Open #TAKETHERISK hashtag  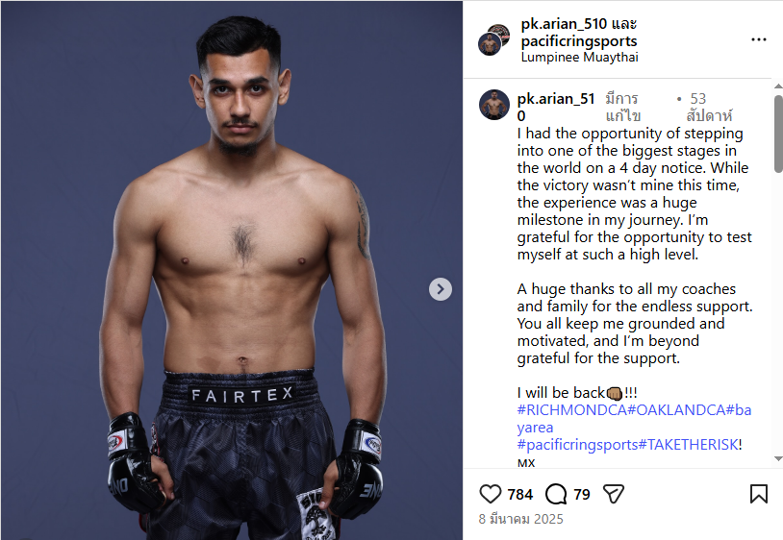(x=688, y=444)
